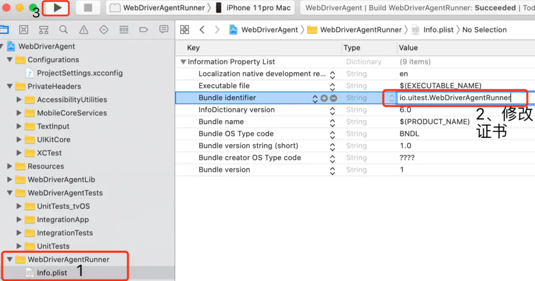Image resolution: width=535 pixels, height=281 pixels.
Task: Remove the Bundle identifier row
Action: pyautogui.click(x=333, y=98)
